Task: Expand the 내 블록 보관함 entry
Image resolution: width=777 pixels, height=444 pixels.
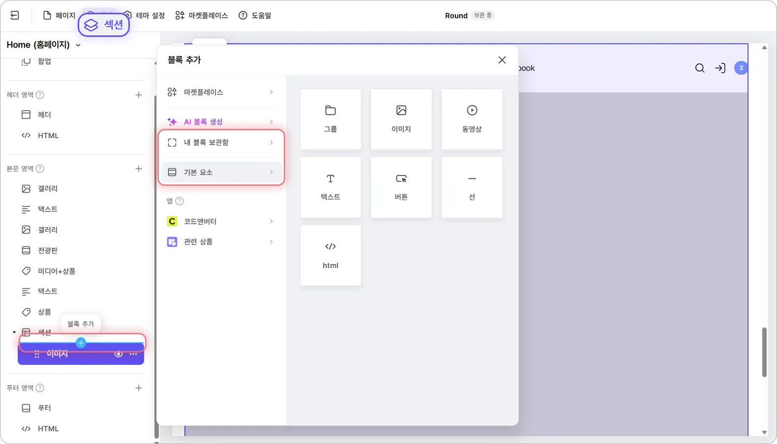Action: pyautogui.click(x=221, y=143)
